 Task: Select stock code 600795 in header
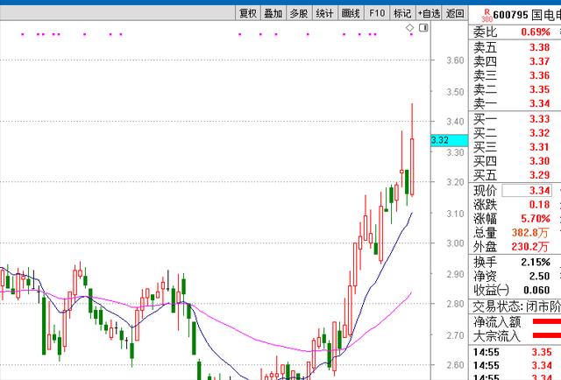[510, 14]
